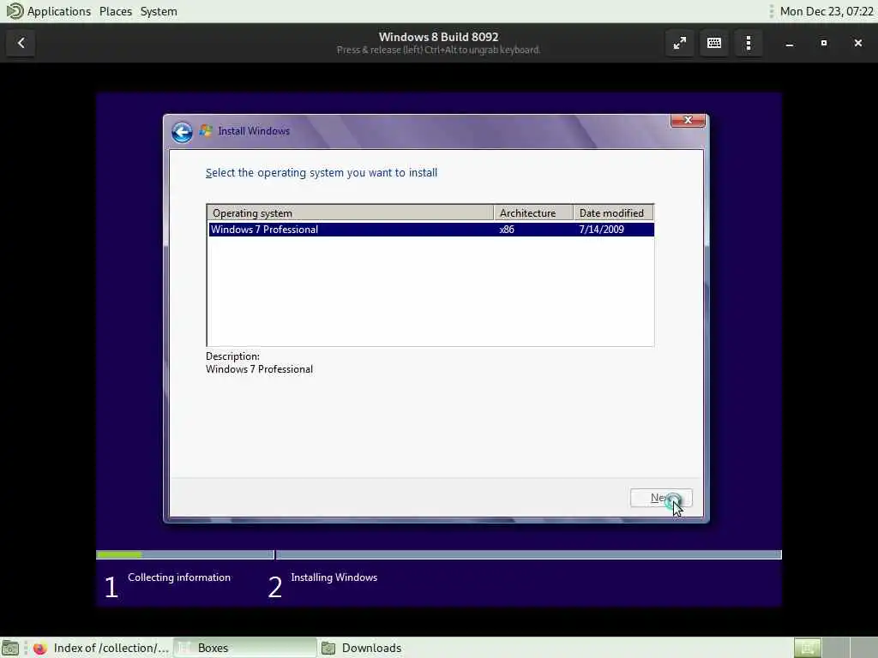Click the Next button
The image size is (878, 658).
[x=661, y=498]
